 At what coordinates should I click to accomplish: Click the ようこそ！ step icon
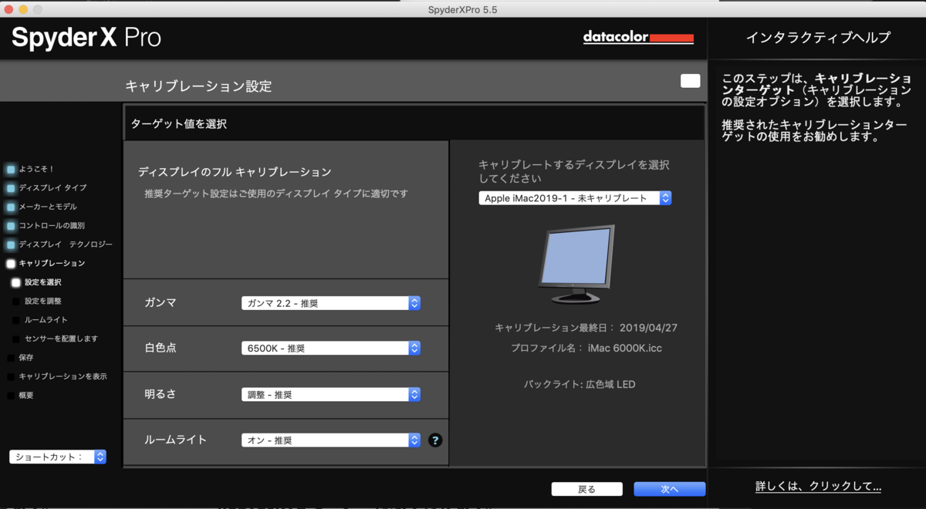[x=10, y=168]
